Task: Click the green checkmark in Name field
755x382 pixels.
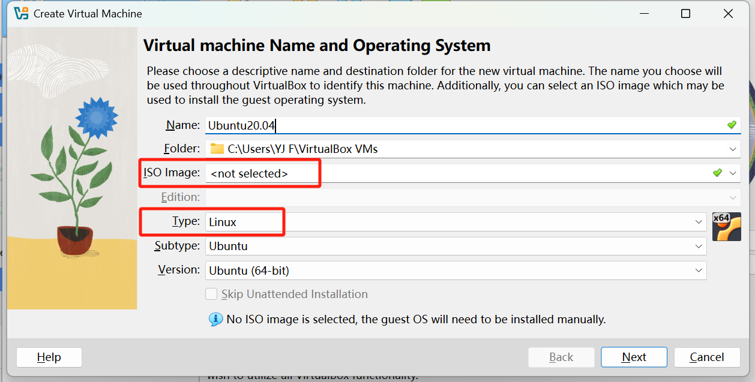Action: click(732, 125)
